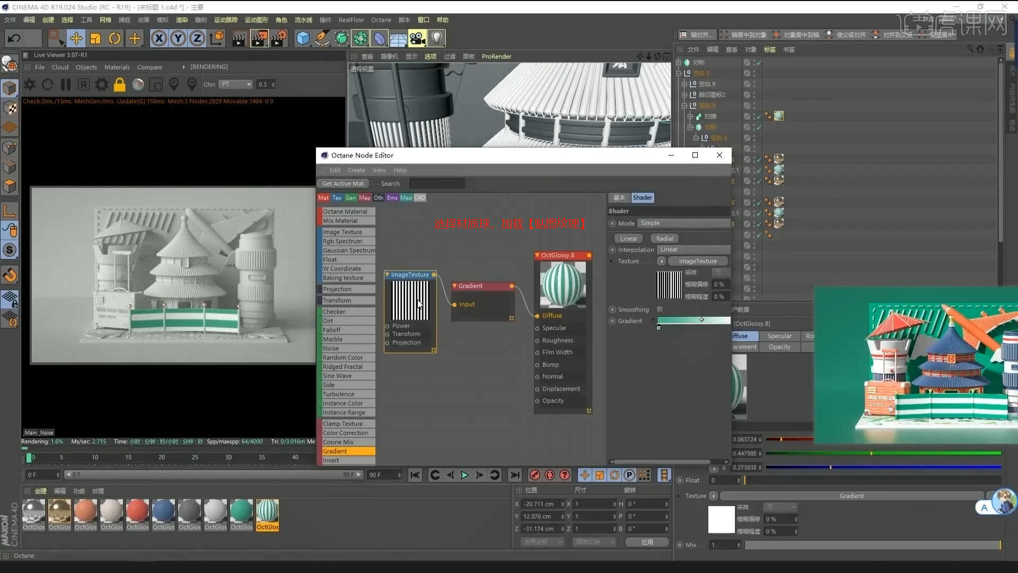1018x573 pixels.
Task: Open Live Viewer settings gear
Action: coord(101,84)
